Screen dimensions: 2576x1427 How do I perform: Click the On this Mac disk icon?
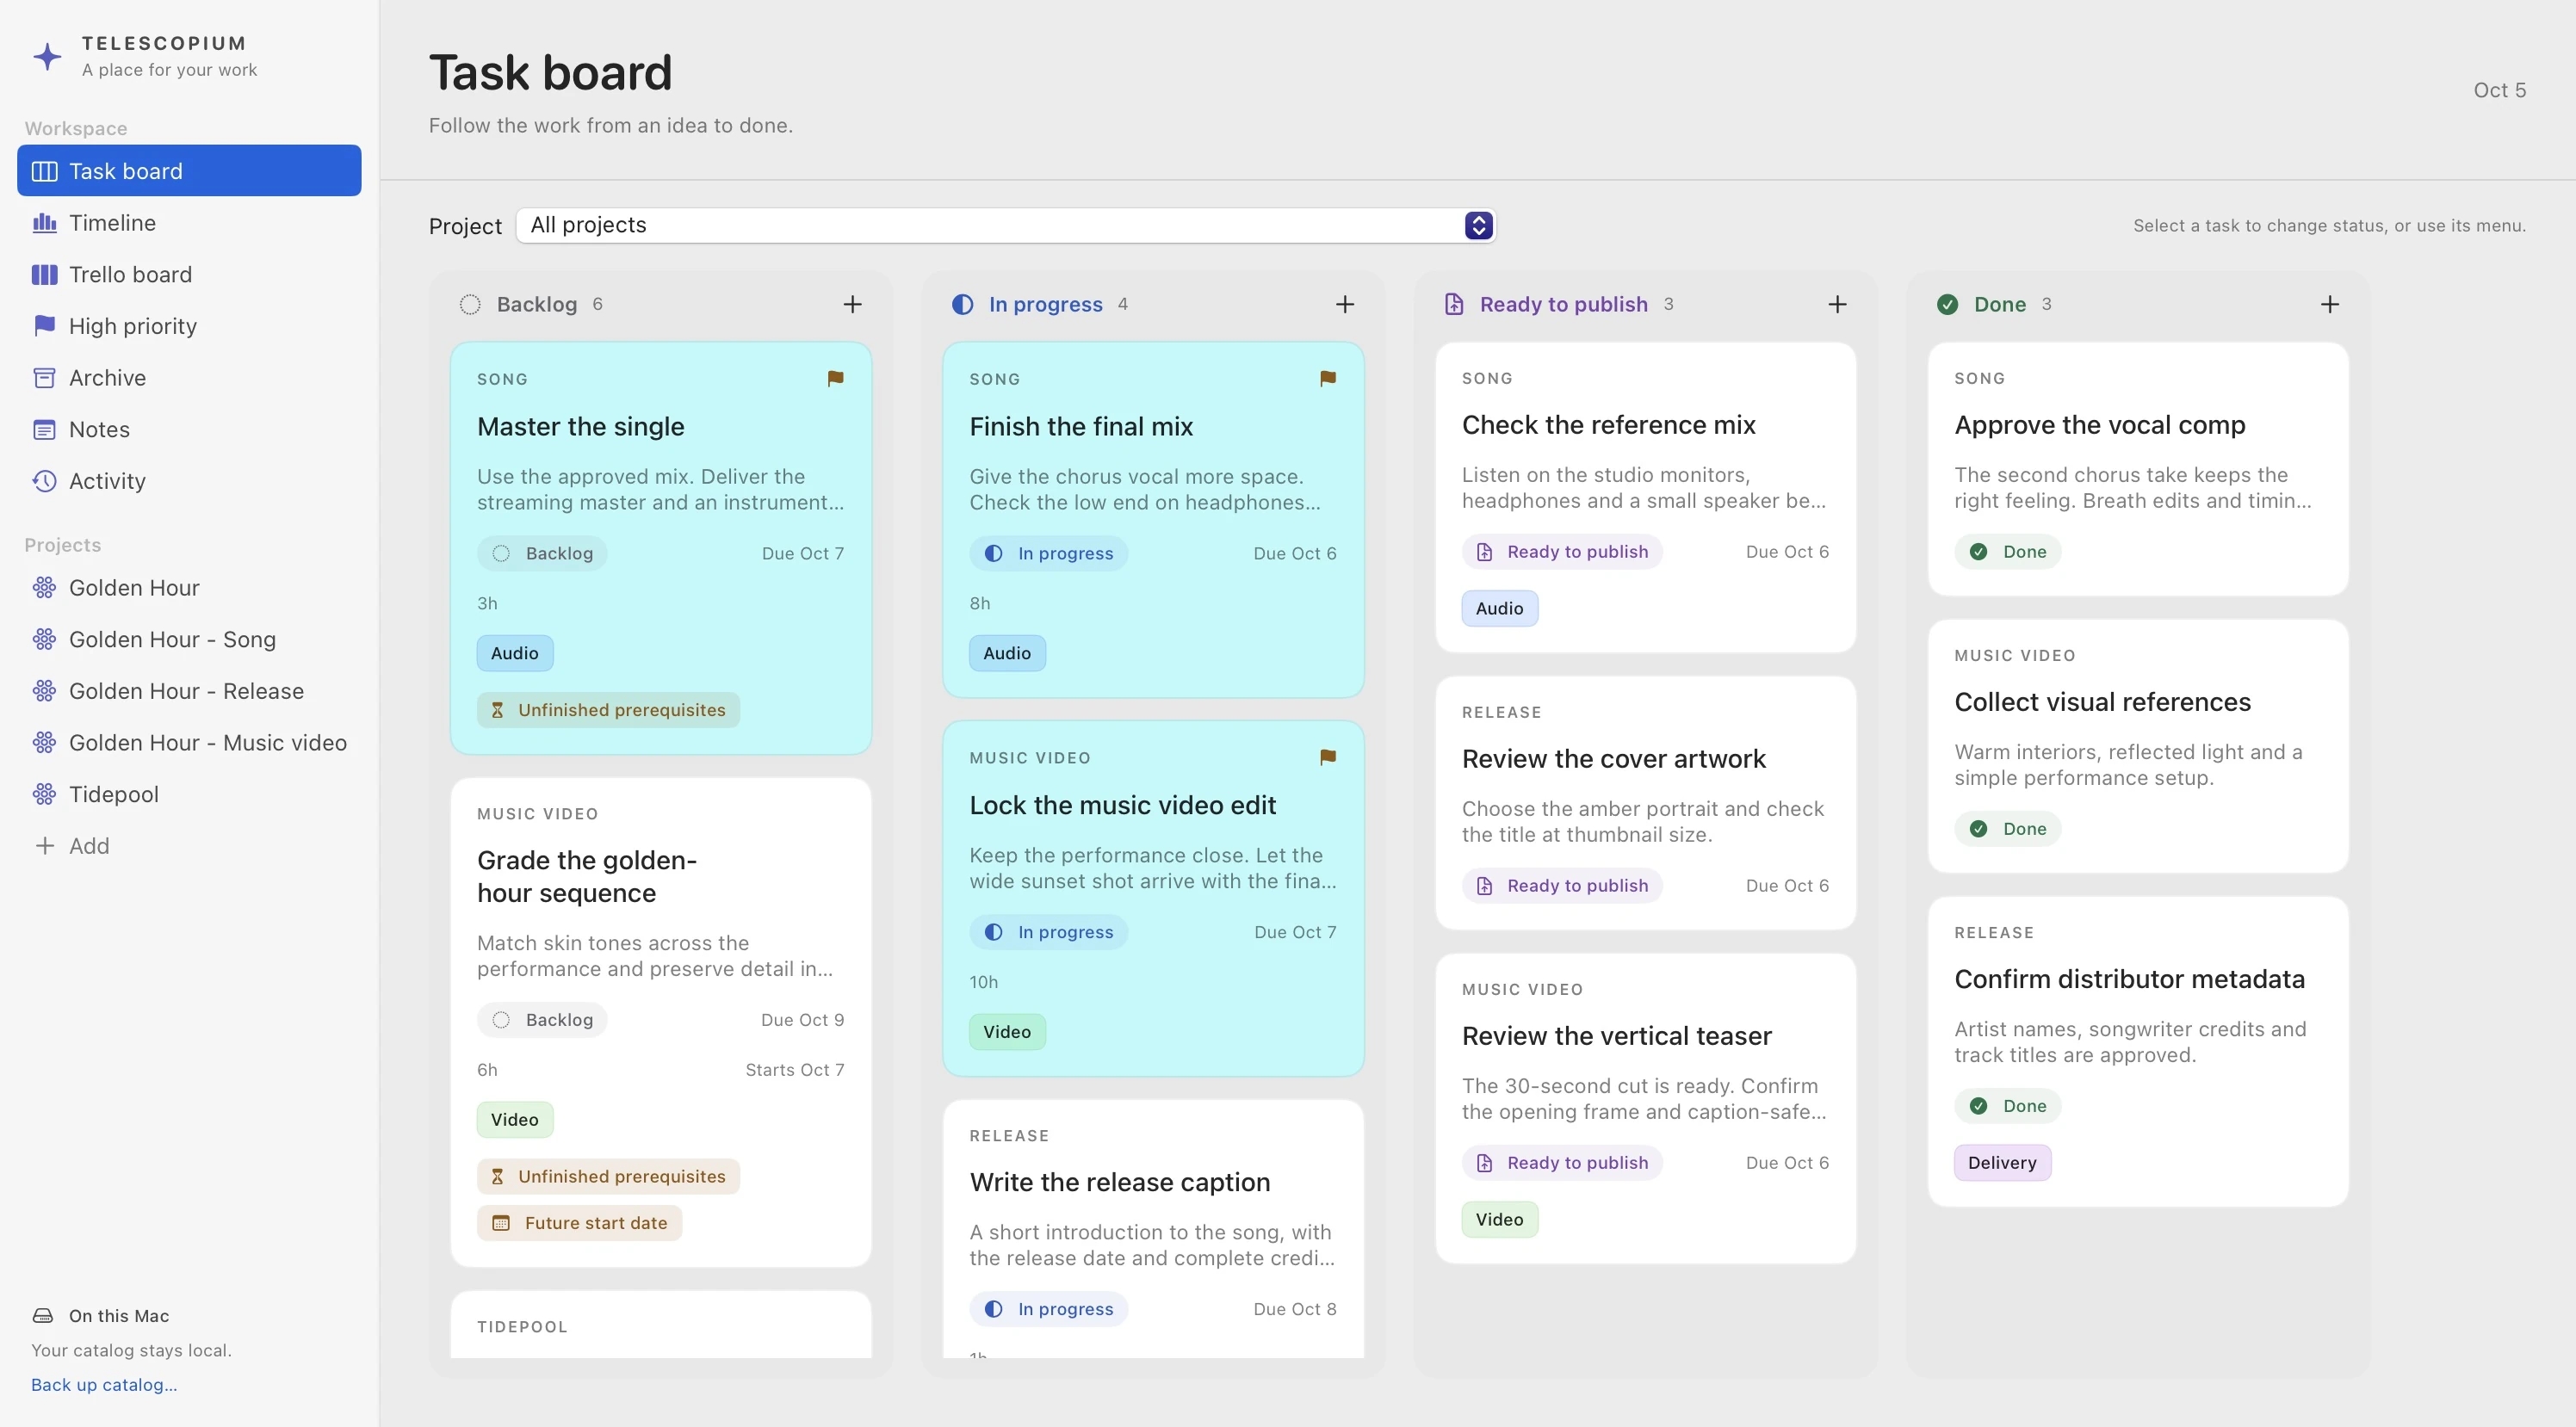(43, 1315)
